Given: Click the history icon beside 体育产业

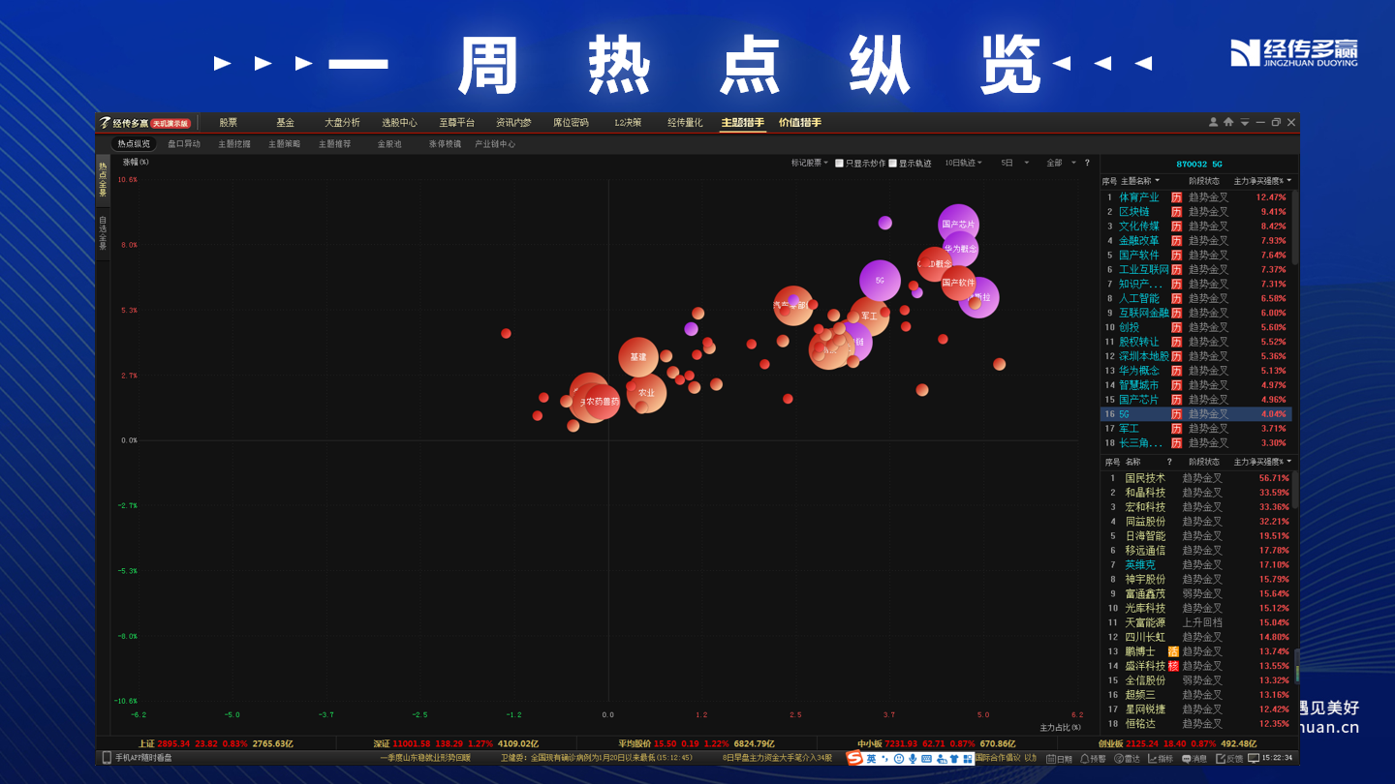Looking at the screenshot, I should (1176, 197).
